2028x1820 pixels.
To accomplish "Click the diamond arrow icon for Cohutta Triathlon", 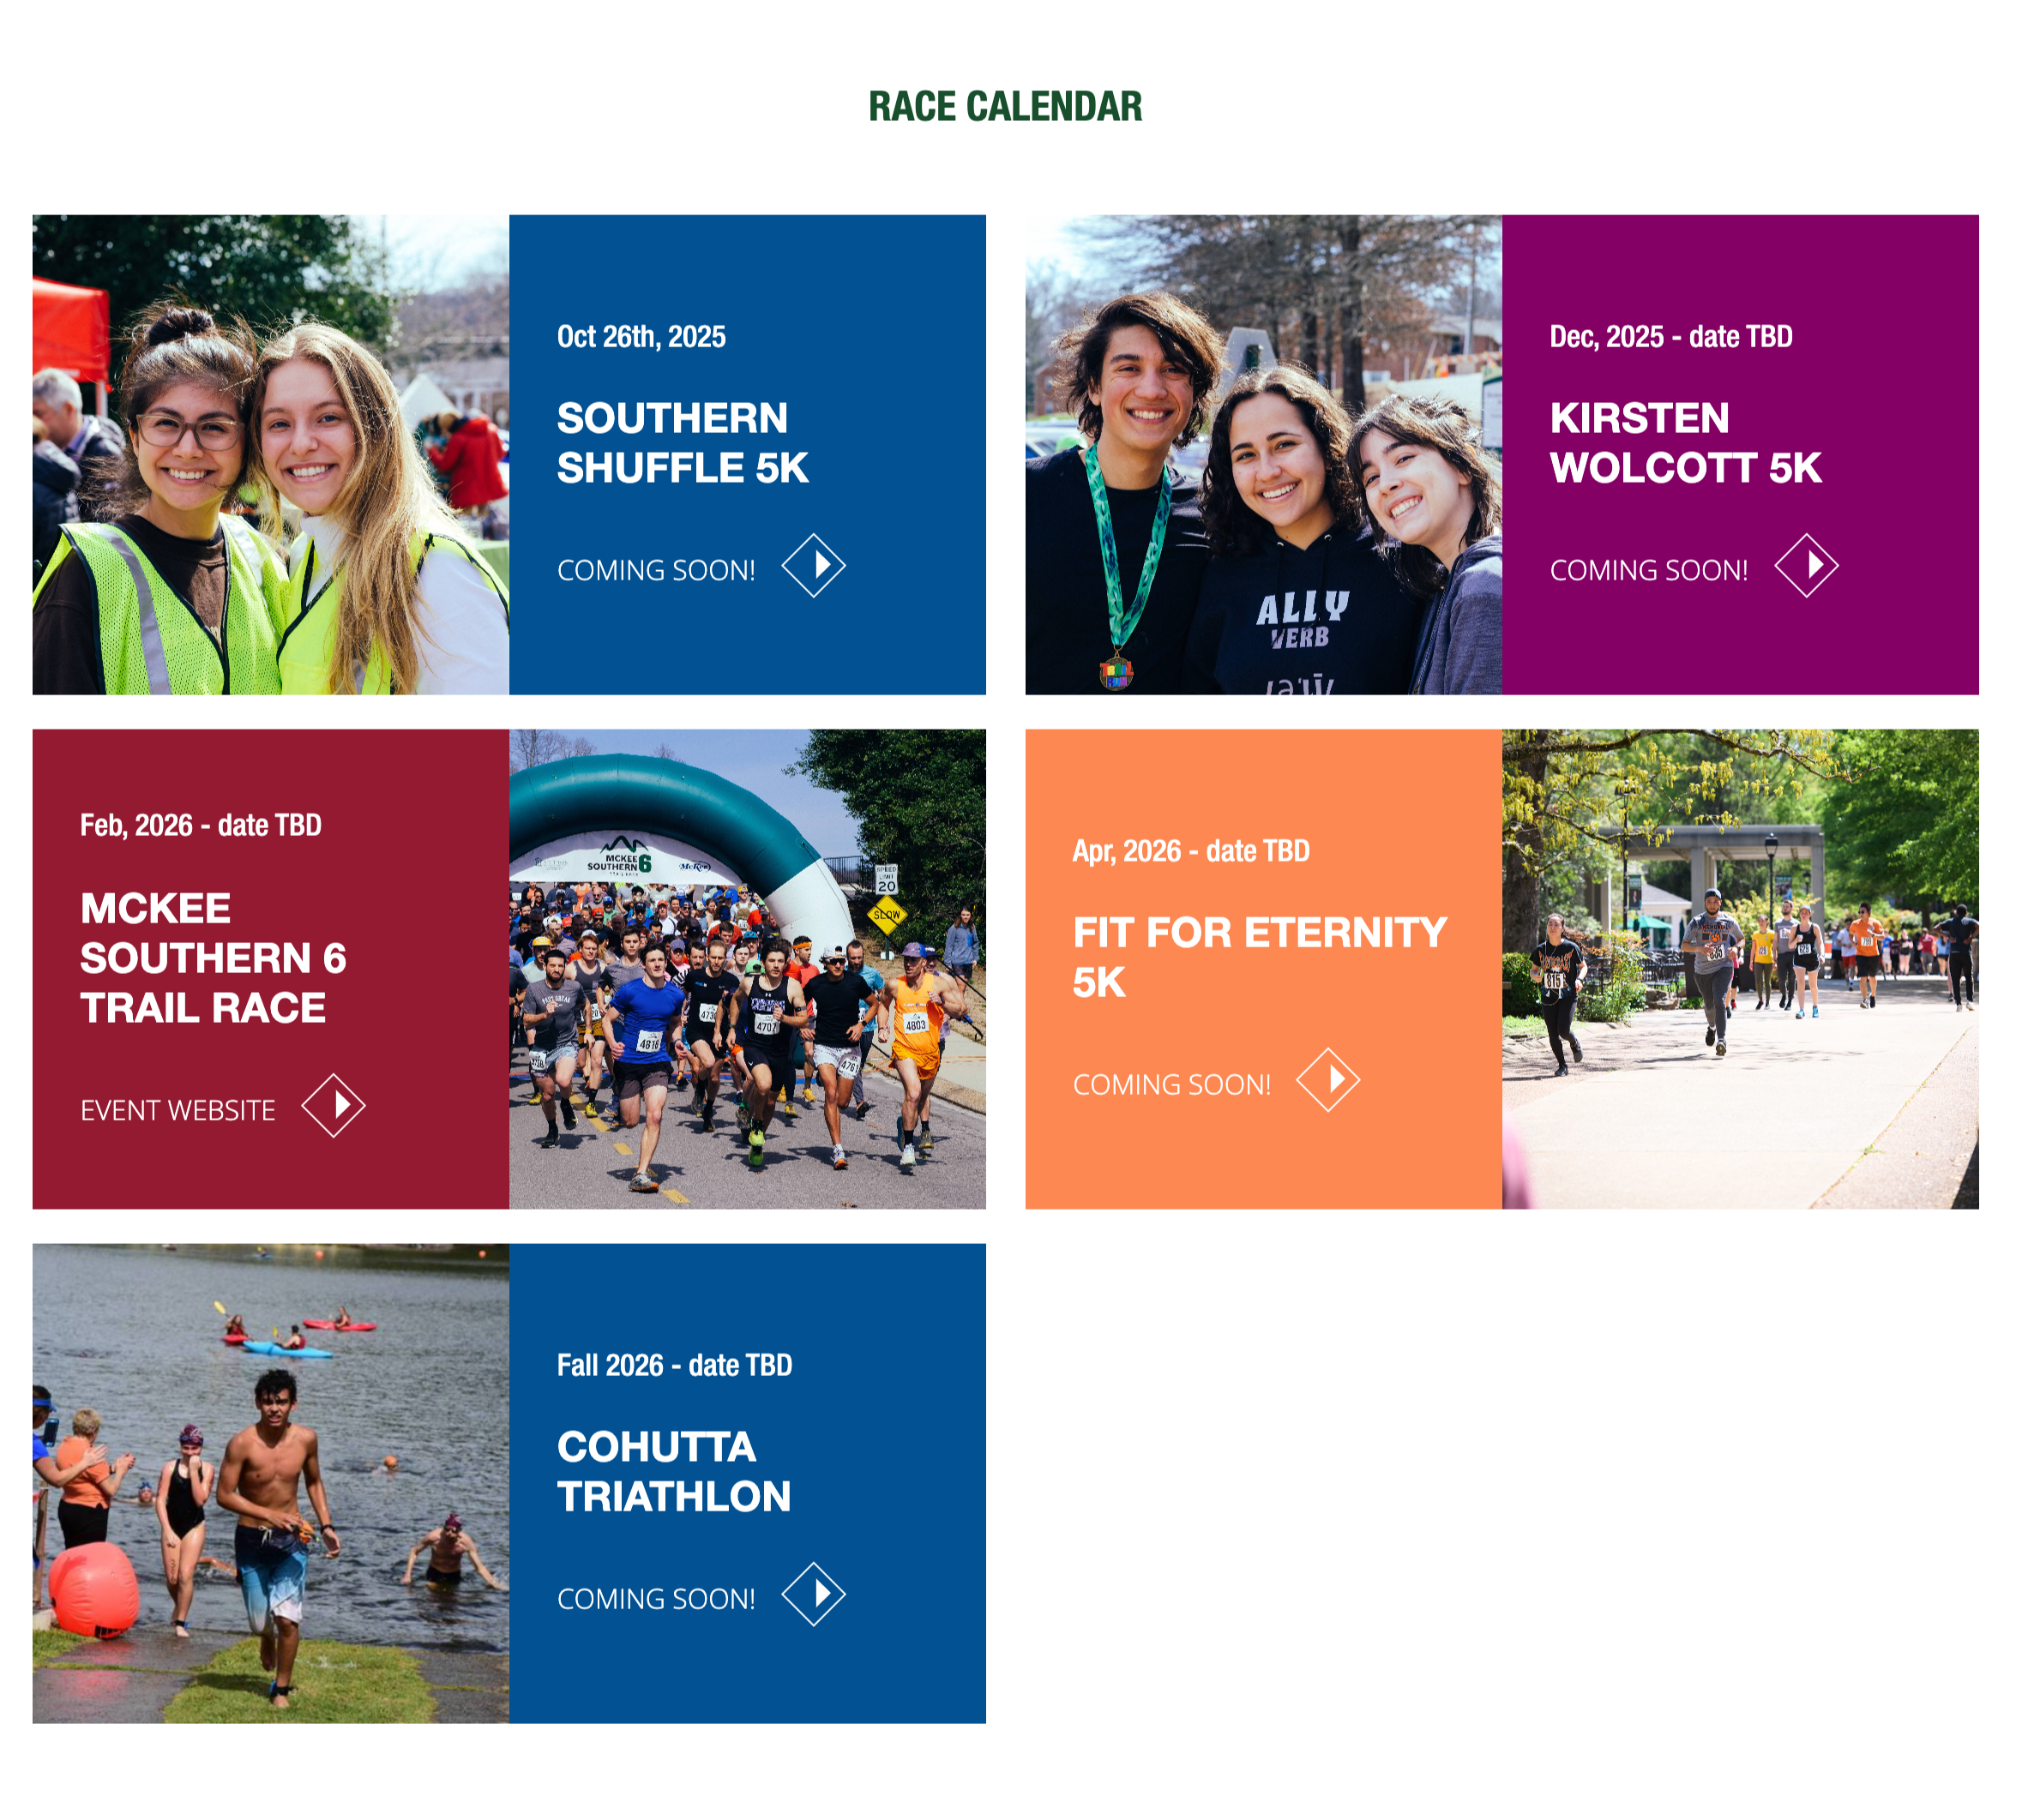I will (x=813, y=1594).
